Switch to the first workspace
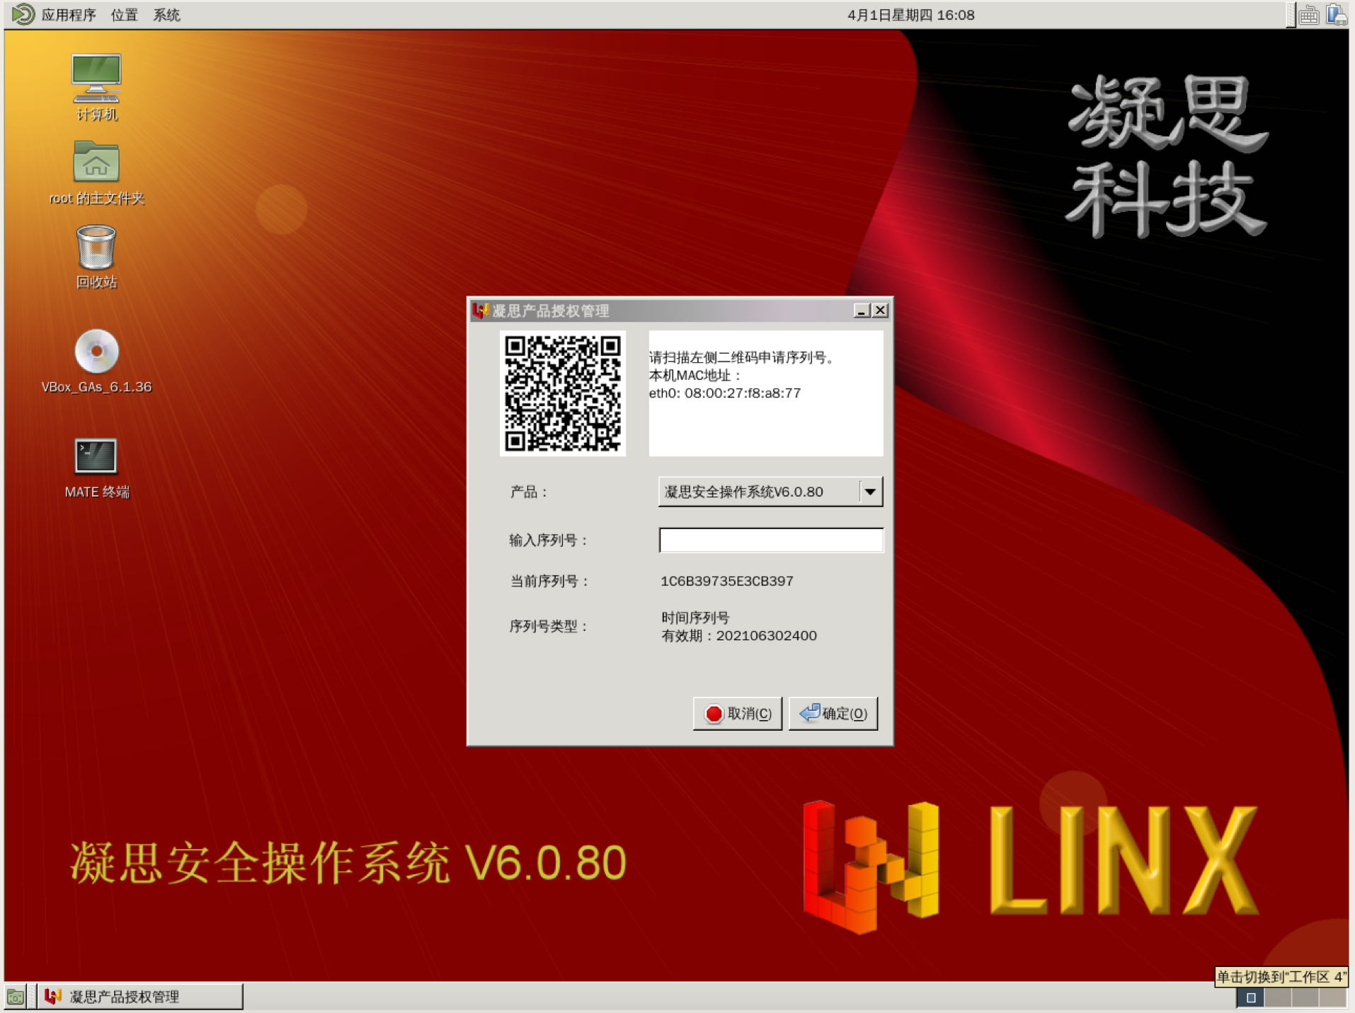 point(1251,997)
